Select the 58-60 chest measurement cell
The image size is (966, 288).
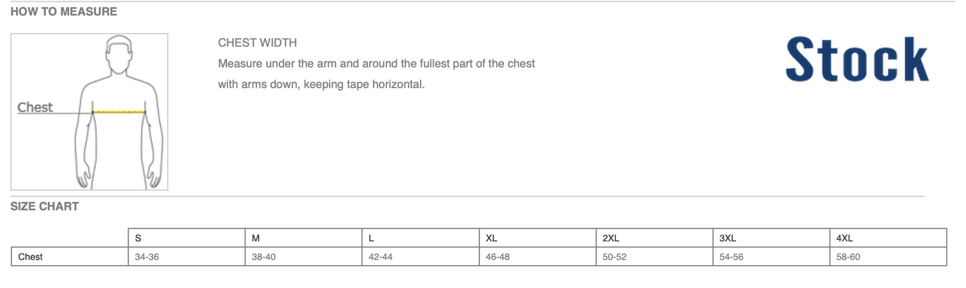[848, 257]
